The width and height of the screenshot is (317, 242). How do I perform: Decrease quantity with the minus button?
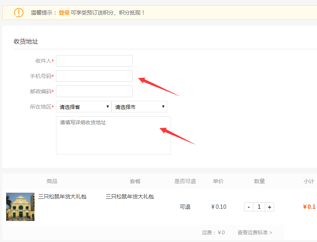point(249,207)
